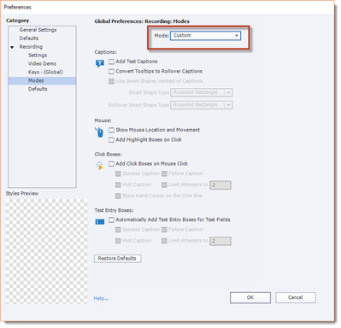Click the OK button
341x328 pixels.
coord(250,297)
